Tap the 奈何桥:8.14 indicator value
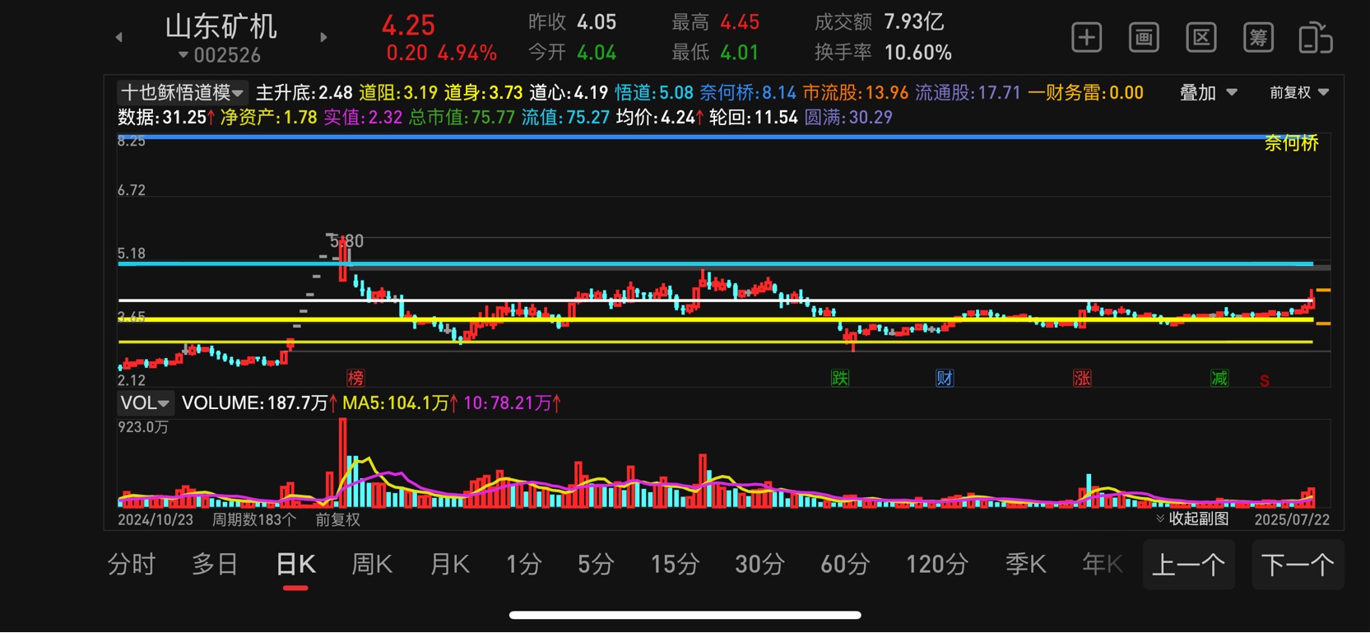Screen dimensions: 1370x633 tap(748, 93)
